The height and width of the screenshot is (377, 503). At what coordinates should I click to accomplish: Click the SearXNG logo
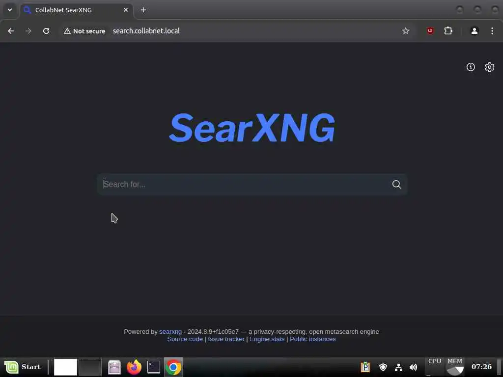[x=252, y=128]
